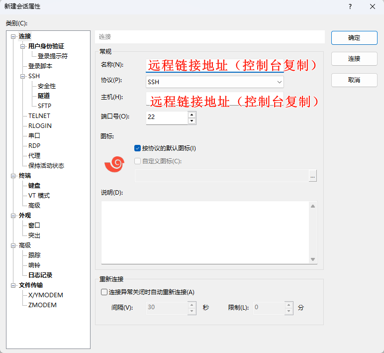Click the 间隔 interval field showing 30

tap(167, 308)
